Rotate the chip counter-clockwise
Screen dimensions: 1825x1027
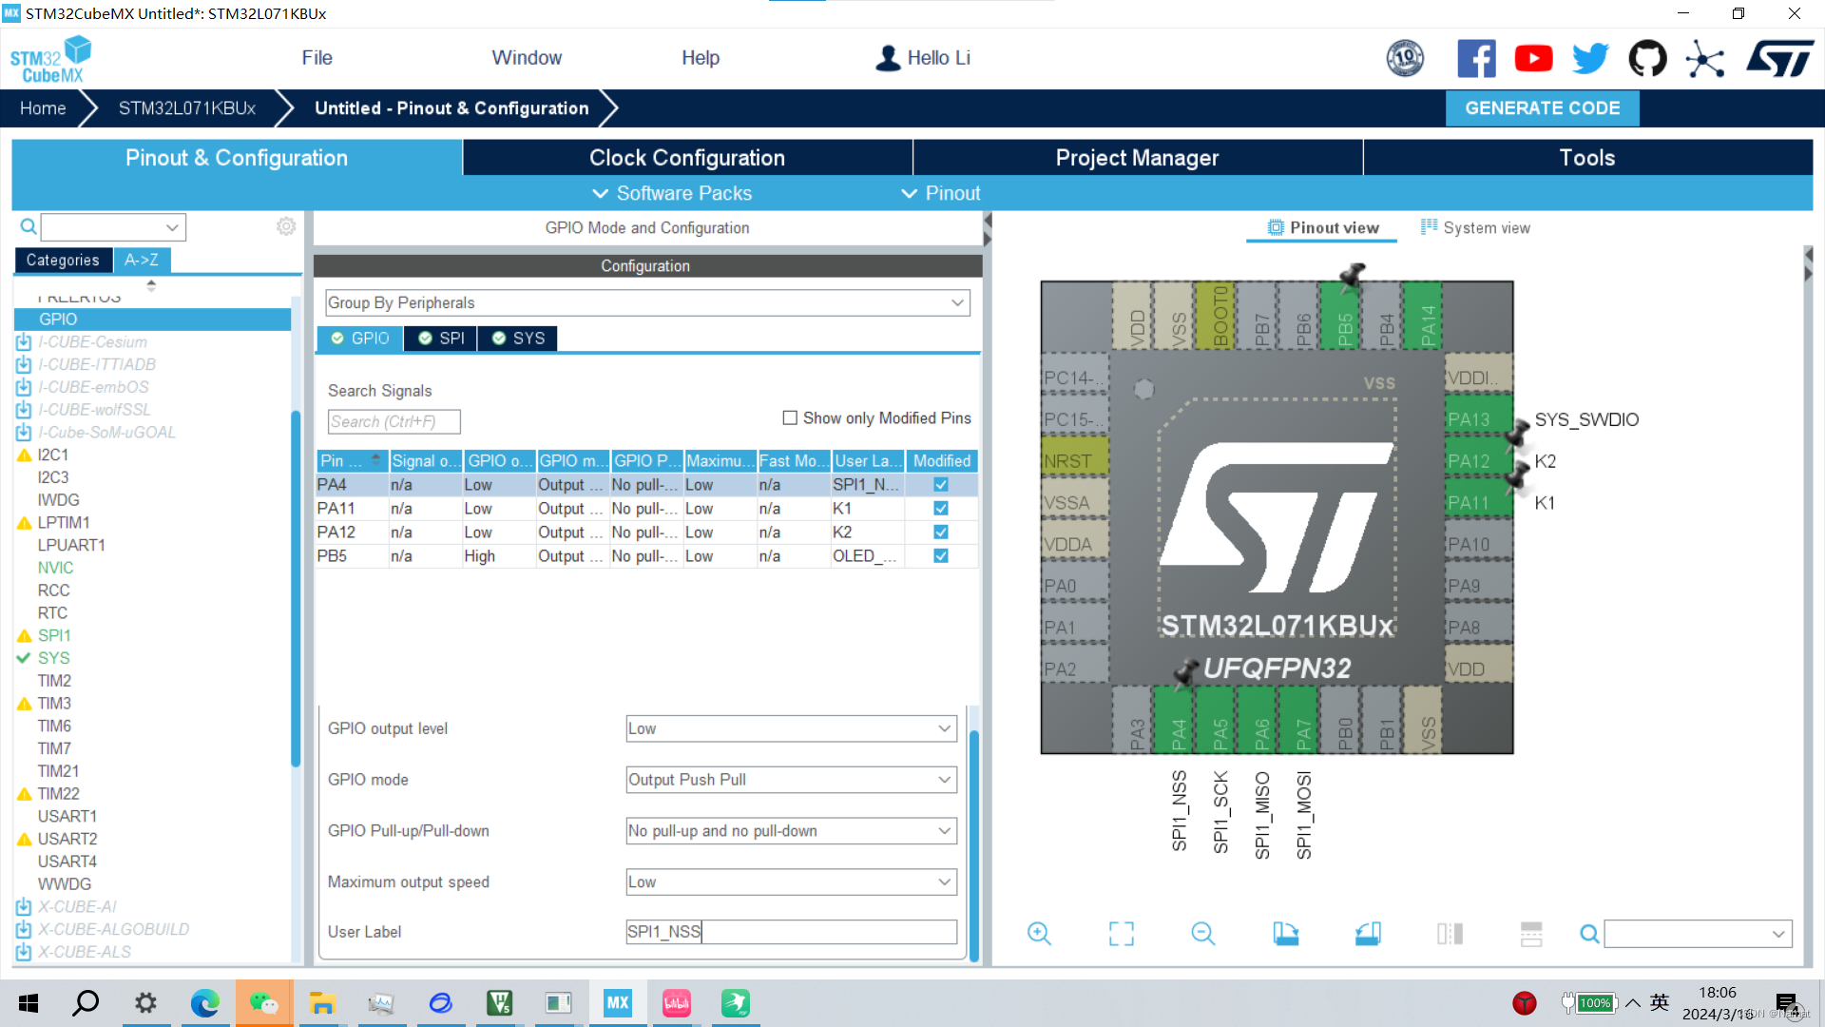(x=1368, y=934)
